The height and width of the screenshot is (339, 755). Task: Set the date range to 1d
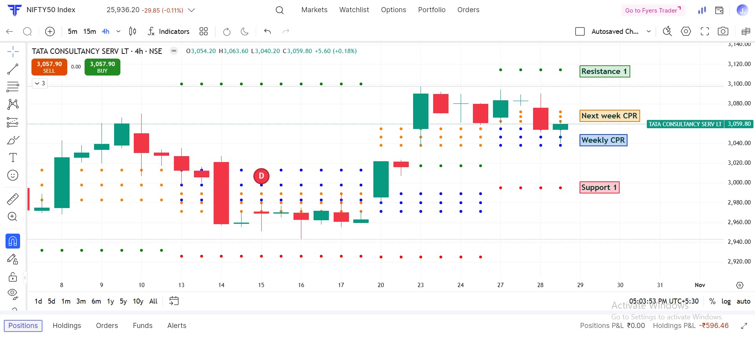coord(38,301)
